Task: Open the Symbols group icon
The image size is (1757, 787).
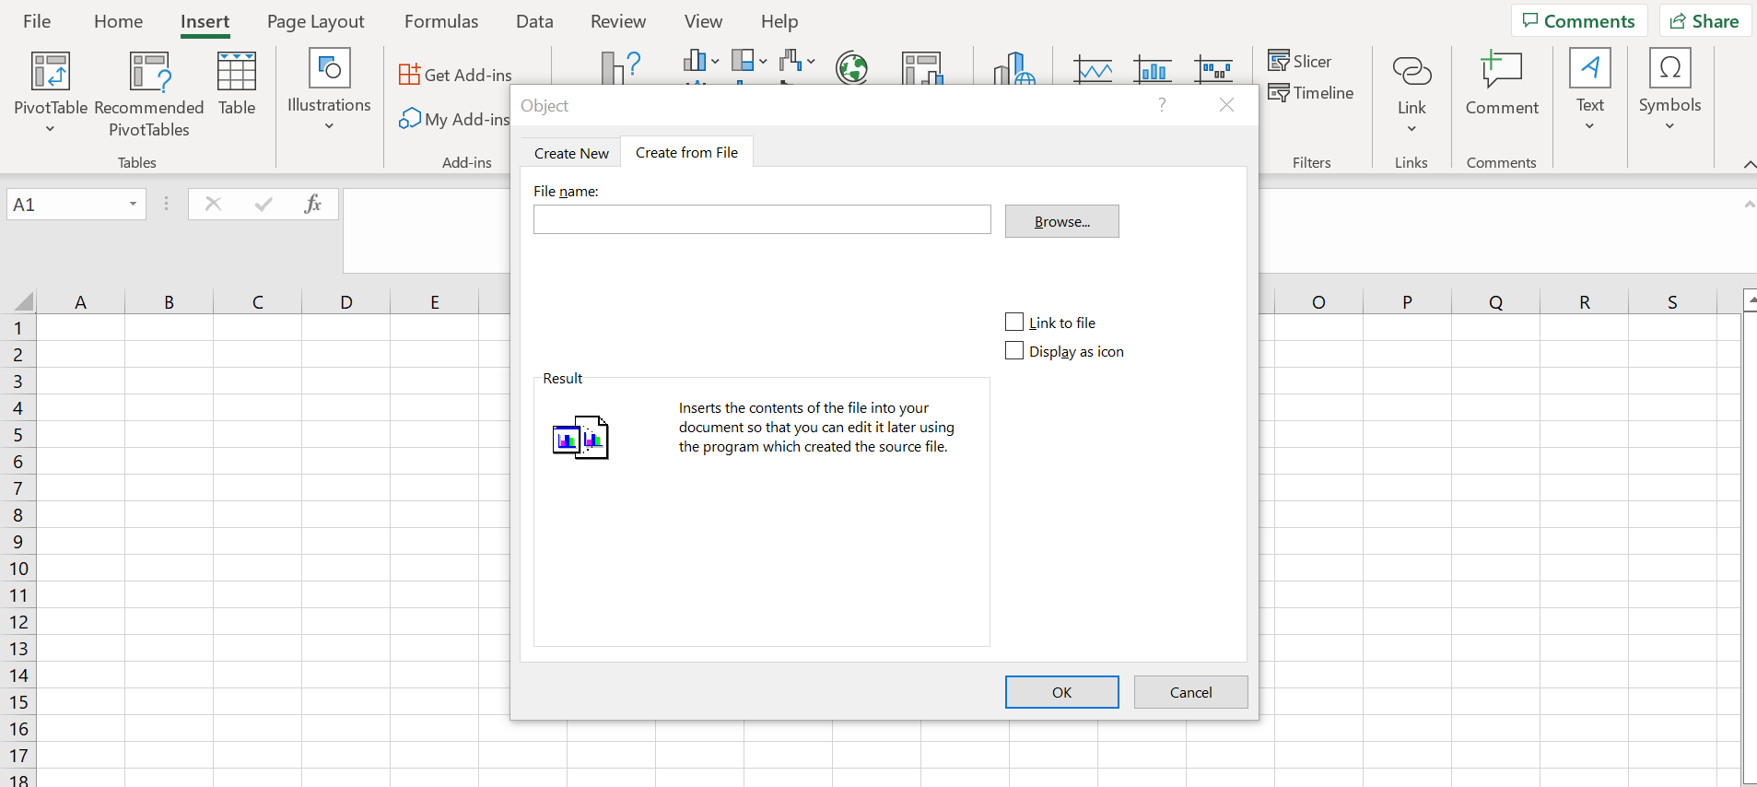Action: coord(1669,68)
